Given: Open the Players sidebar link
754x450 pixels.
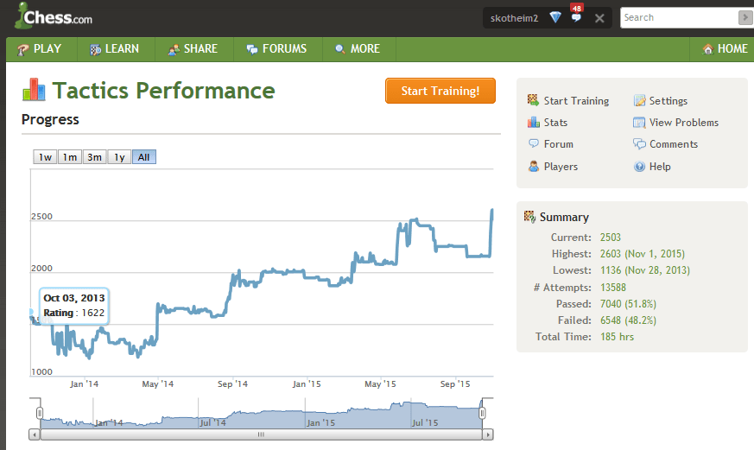Looking at the screenshot, I should (x=561, y=167).
